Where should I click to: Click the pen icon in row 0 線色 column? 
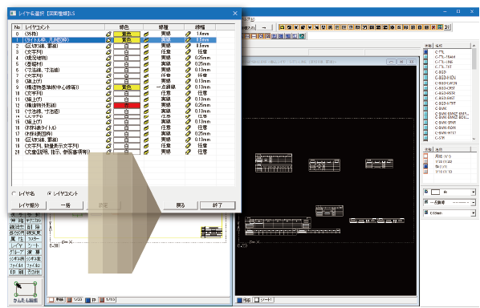(x=108, y=34)
